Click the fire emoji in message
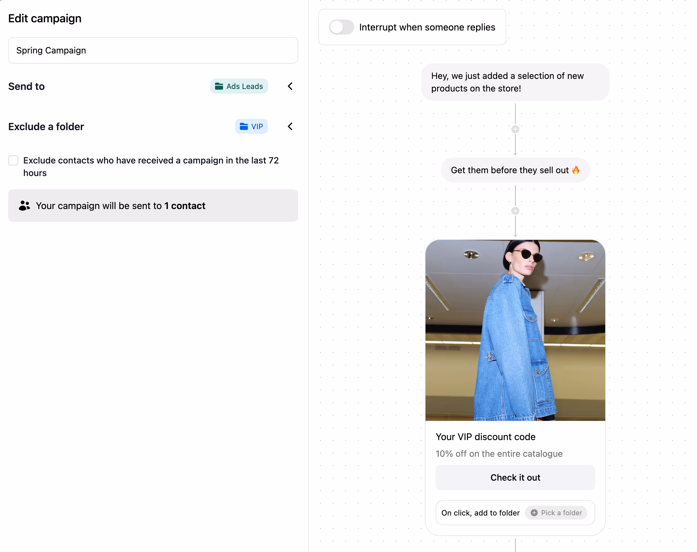697x552 pixels. tap(576, 170)
